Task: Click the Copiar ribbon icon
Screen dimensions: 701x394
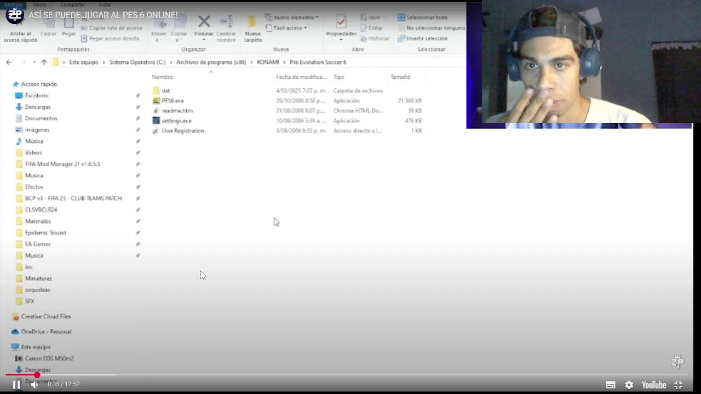Action: (x=48, y=27)
